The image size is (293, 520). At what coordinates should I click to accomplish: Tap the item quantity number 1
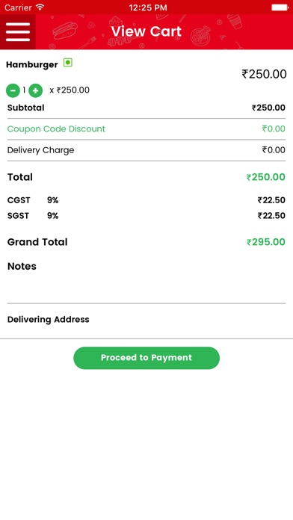coord(24,90)
